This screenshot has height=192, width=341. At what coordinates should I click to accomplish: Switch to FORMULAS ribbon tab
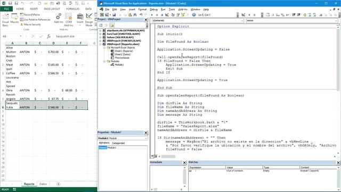click(72, 9)
